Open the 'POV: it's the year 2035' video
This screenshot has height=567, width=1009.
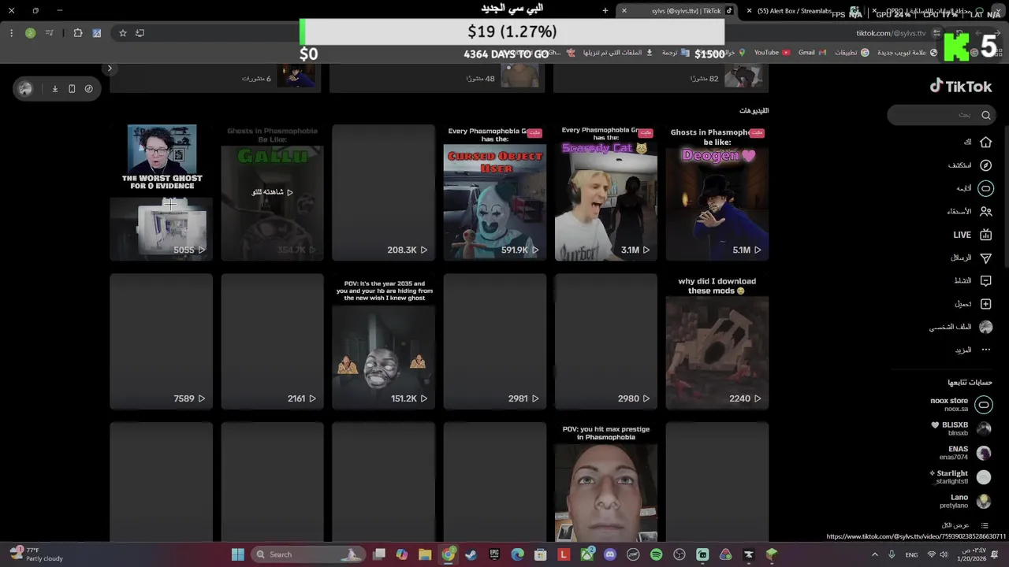[x=383, y=341]
